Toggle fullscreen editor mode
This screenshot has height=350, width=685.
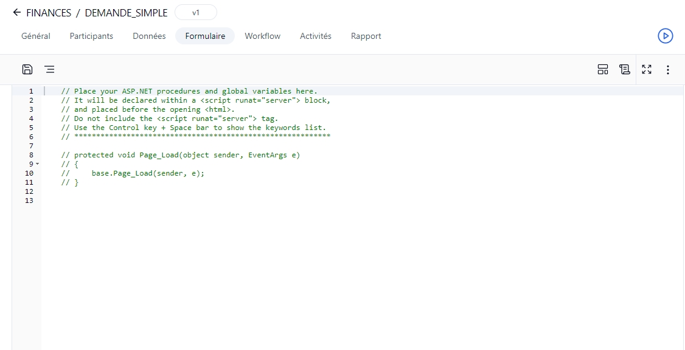coord(647,69)
